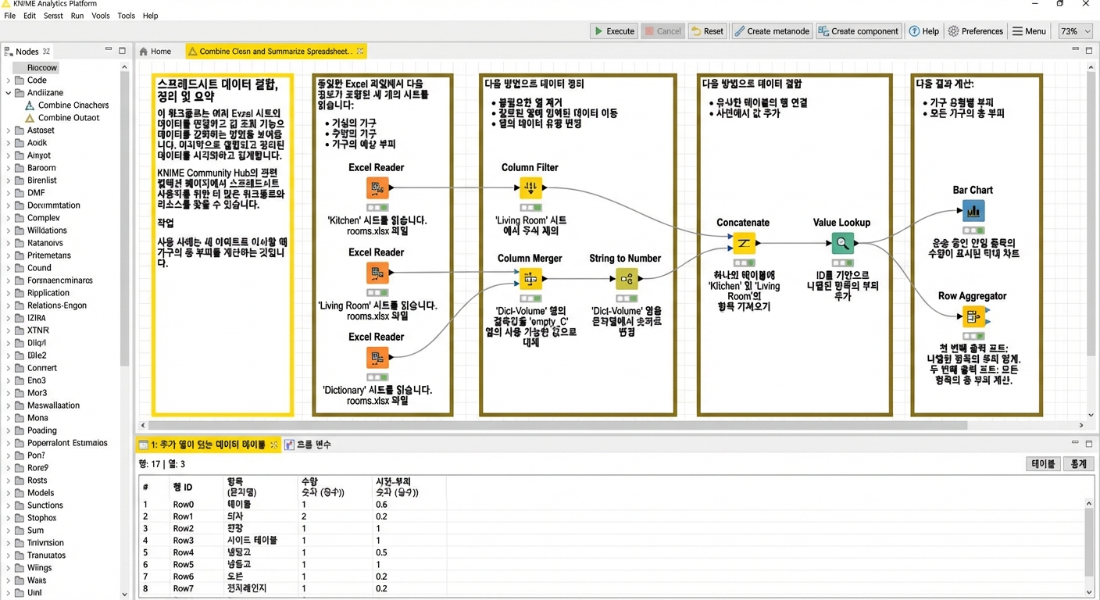Screen dimensions: 1100x600
Task: Open the File menu
Action: point(9,16)
